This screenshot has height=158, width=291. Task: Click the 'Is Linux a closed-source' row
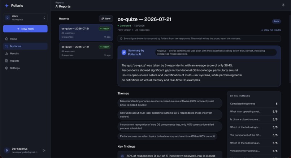coord(254,119)
